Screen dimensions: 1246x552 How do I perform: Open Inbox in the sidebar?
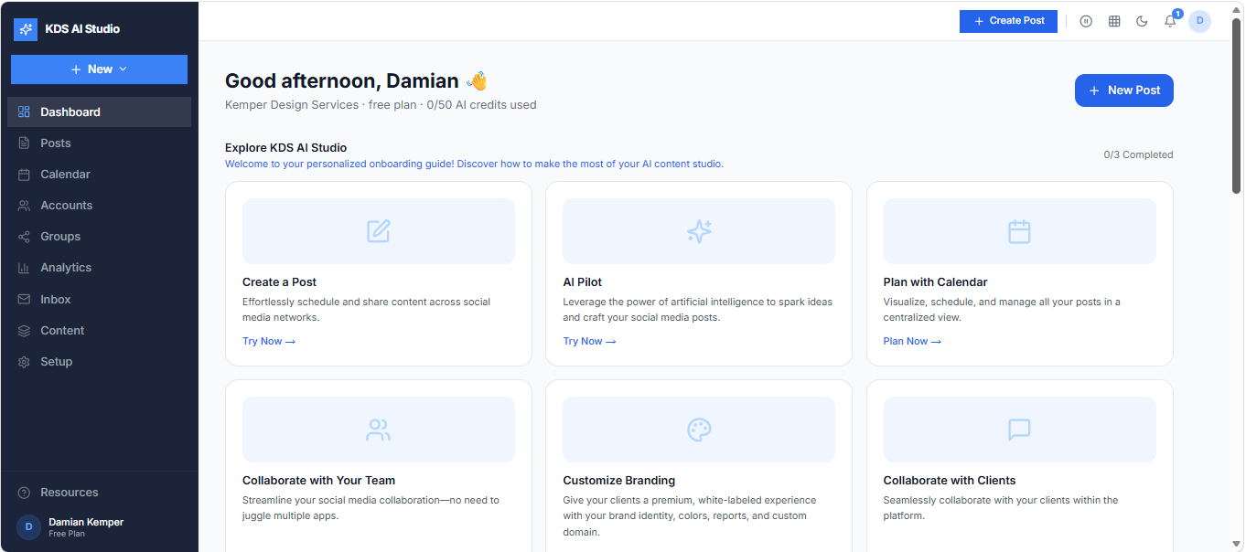(100, 300)
